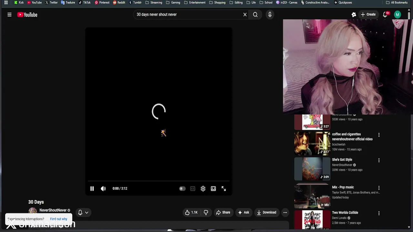Expand the Gaming bookmarks folder
413x232 pixels.
[173, 3]
